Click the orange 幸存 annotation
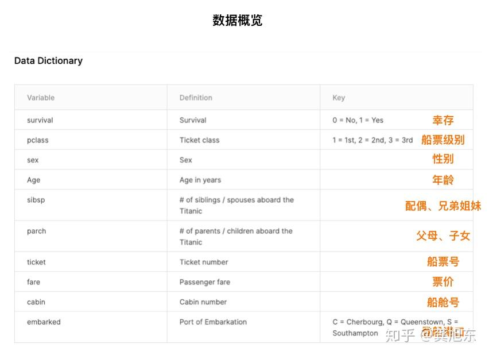The width and height of the screenshot is (489, 355). 443,120
